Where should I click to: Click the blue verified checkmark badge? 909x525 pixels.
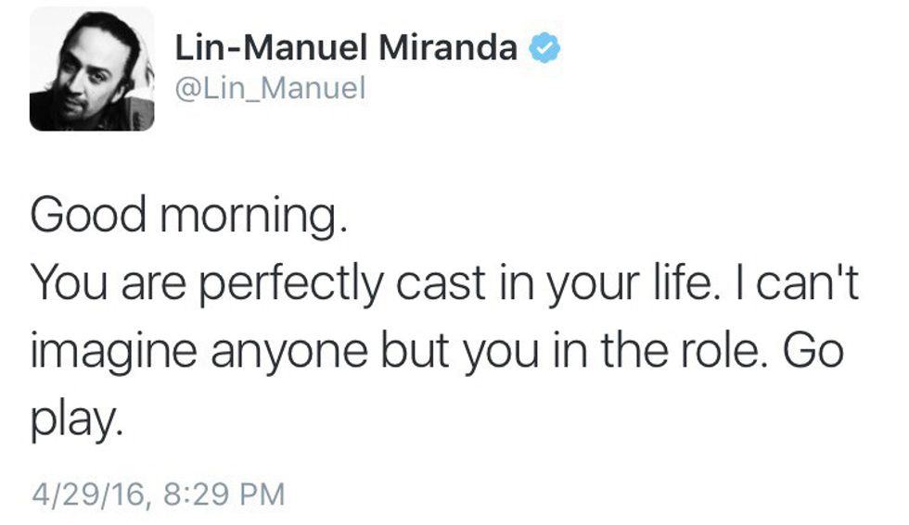pyautogui.click(x=542, y=47)
